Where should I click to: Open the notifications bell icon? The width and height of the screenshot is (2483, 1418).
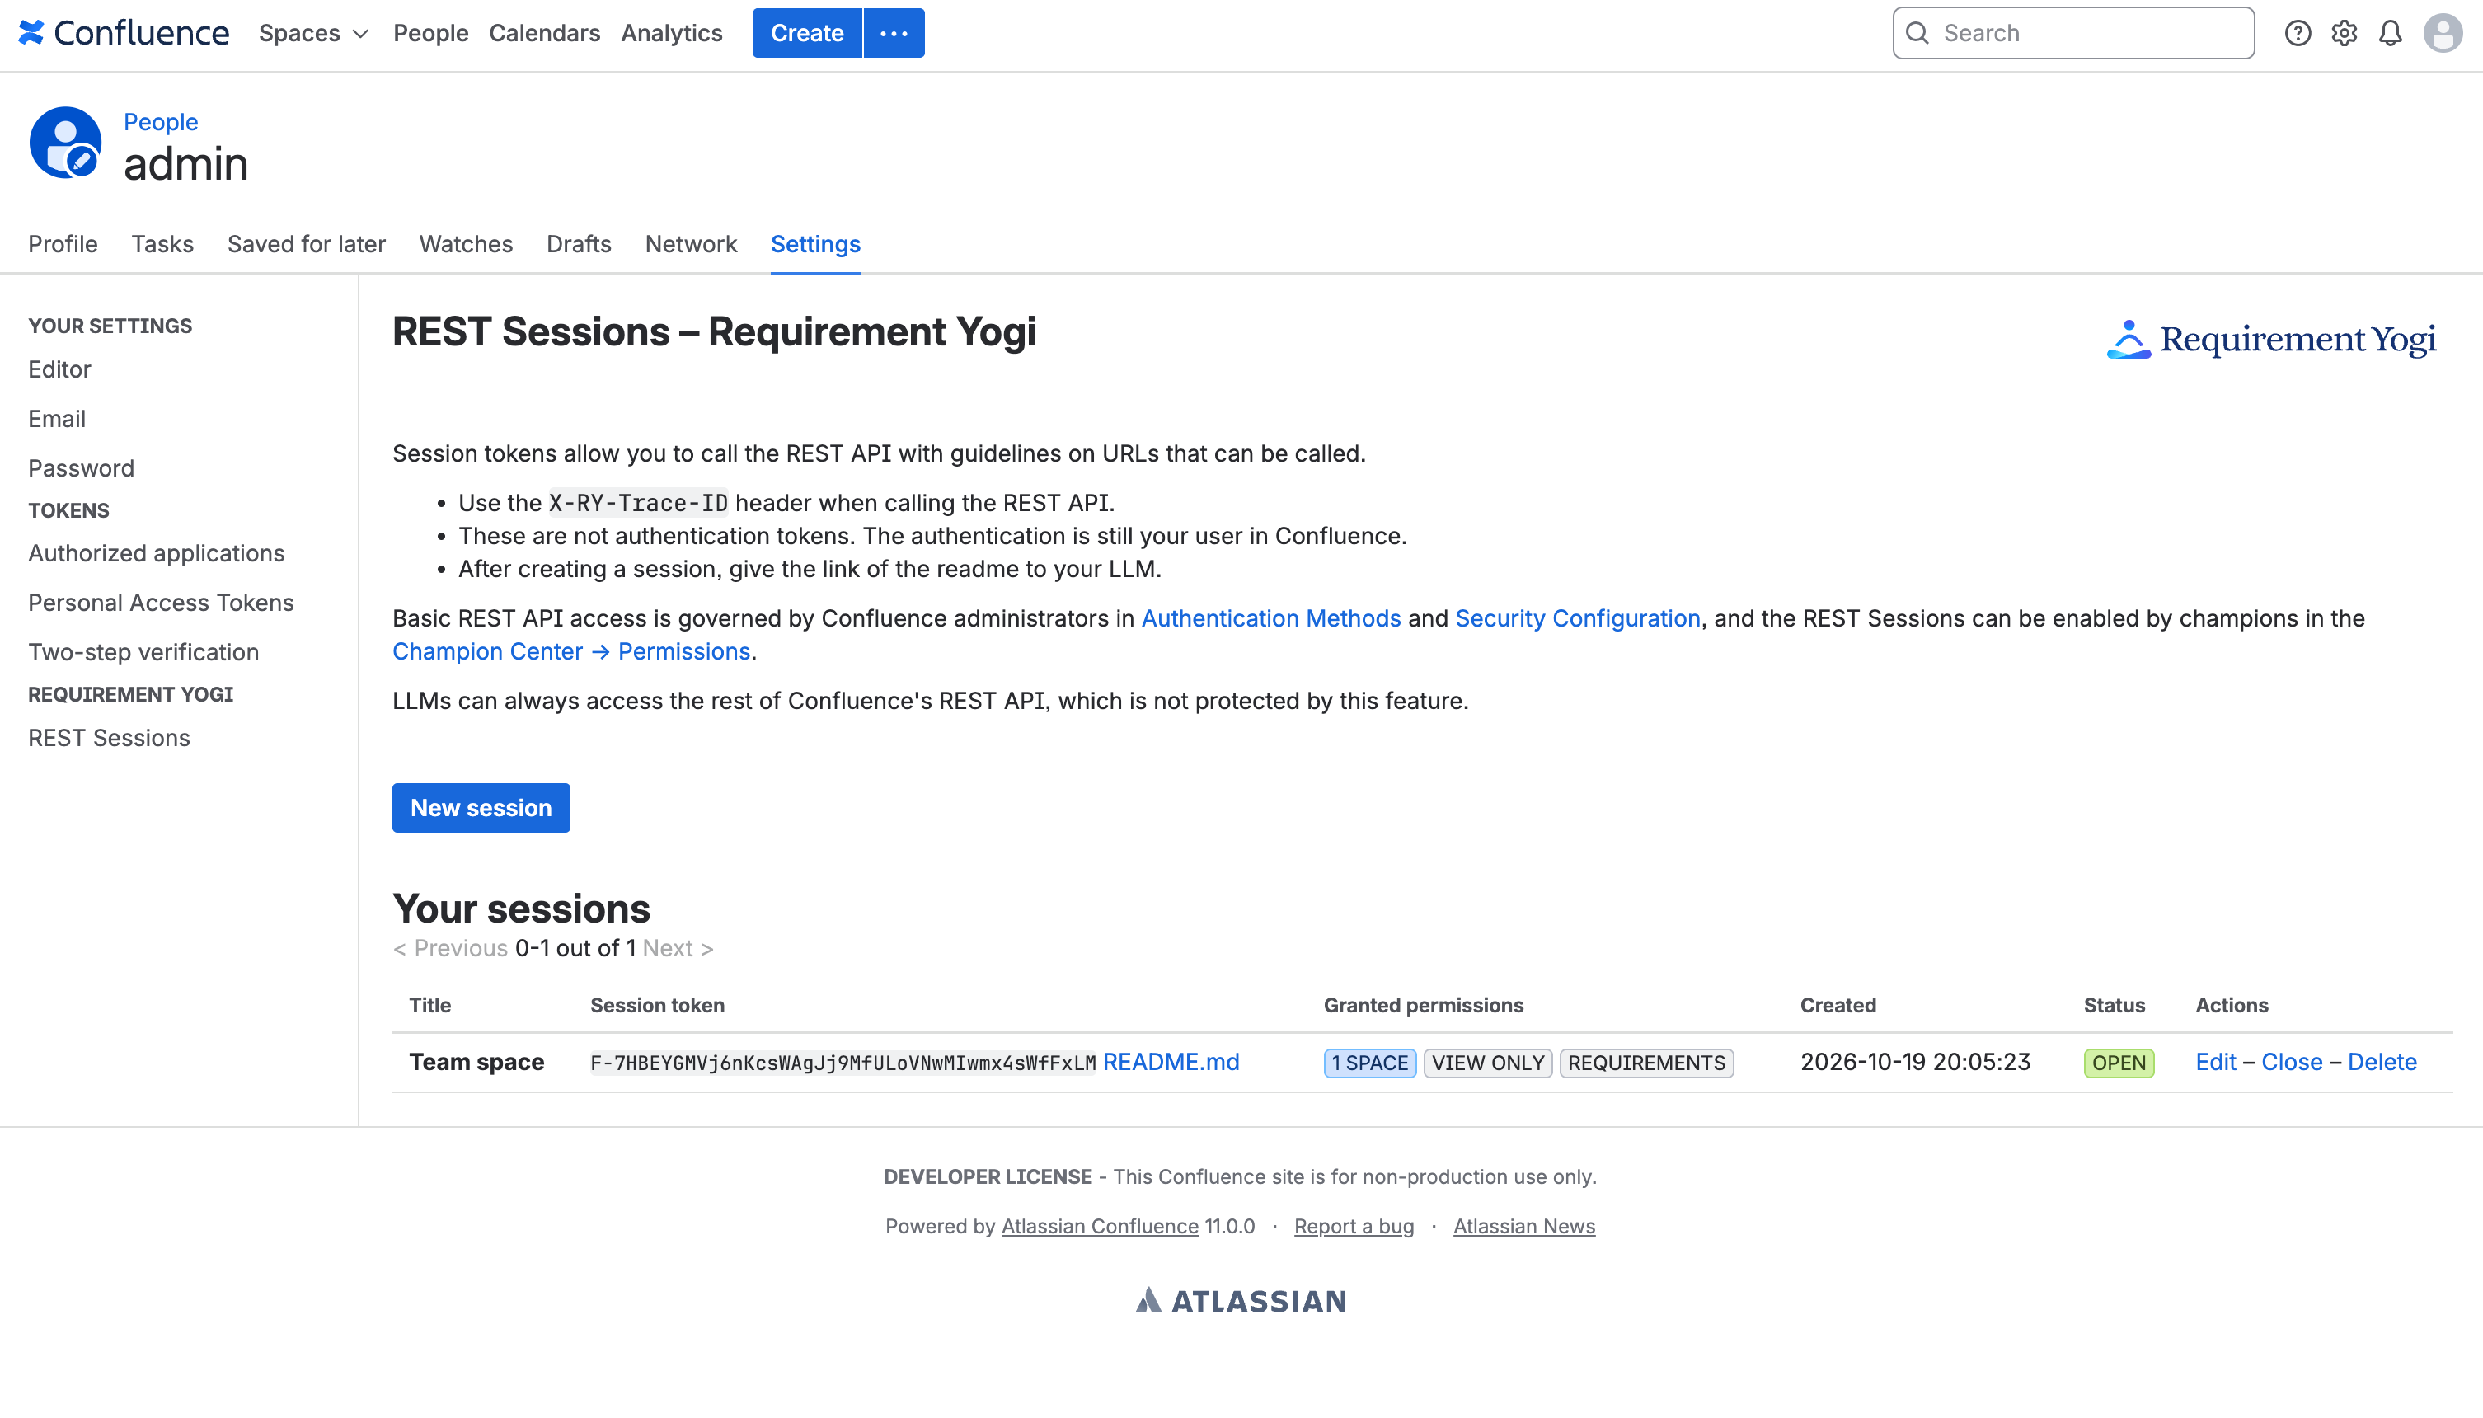point(2391,33)
